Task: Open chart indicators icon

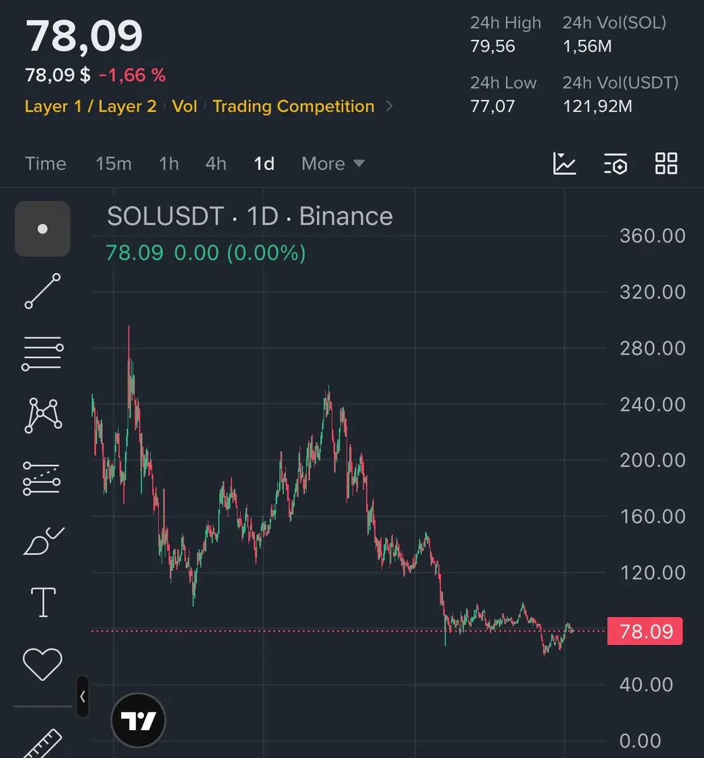Action: [564, 164]
